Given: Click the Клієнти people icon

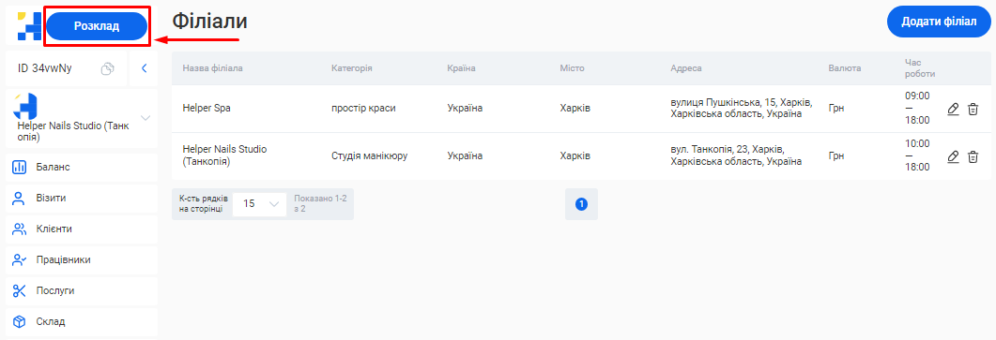Looking at the screenshot, I should (x=19, y=229).
